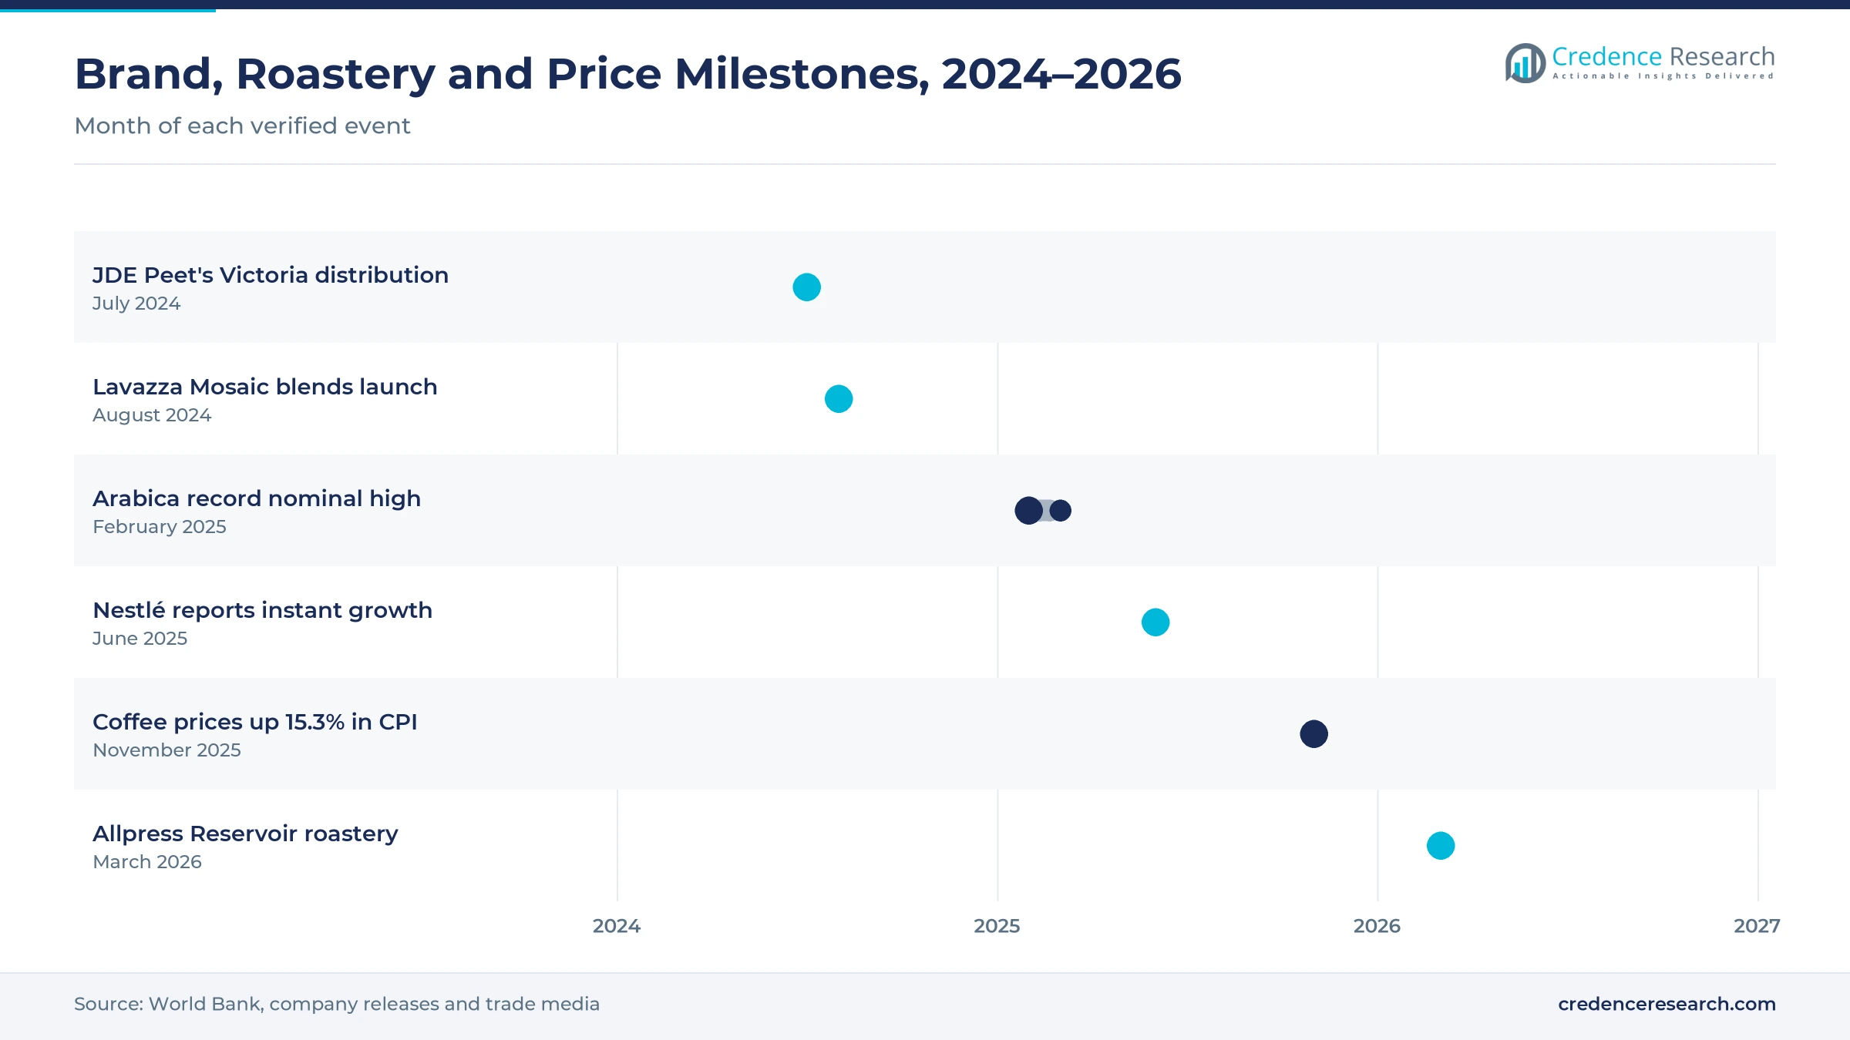Click the 'Lavazza Mosaic blends launch' label
Viewport: 1850px width, 1040px height.
tap(265, 387)
